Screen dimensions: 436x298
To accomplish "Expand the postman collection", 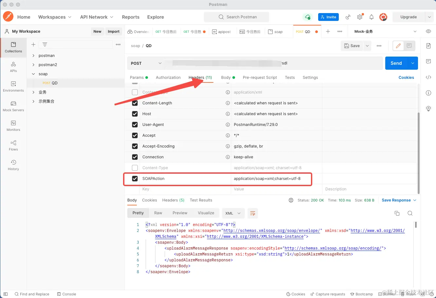I will pyautogui.click(x=33, y=56).
